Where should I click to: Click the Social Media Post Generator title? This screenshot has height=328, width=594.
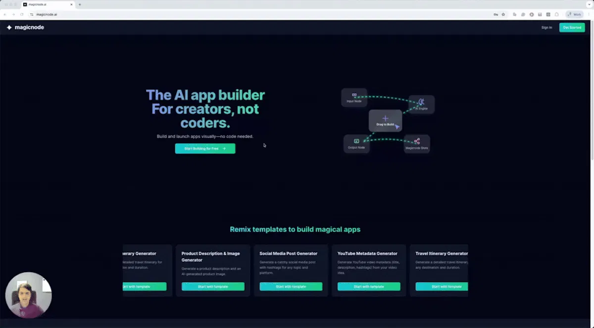288,254
